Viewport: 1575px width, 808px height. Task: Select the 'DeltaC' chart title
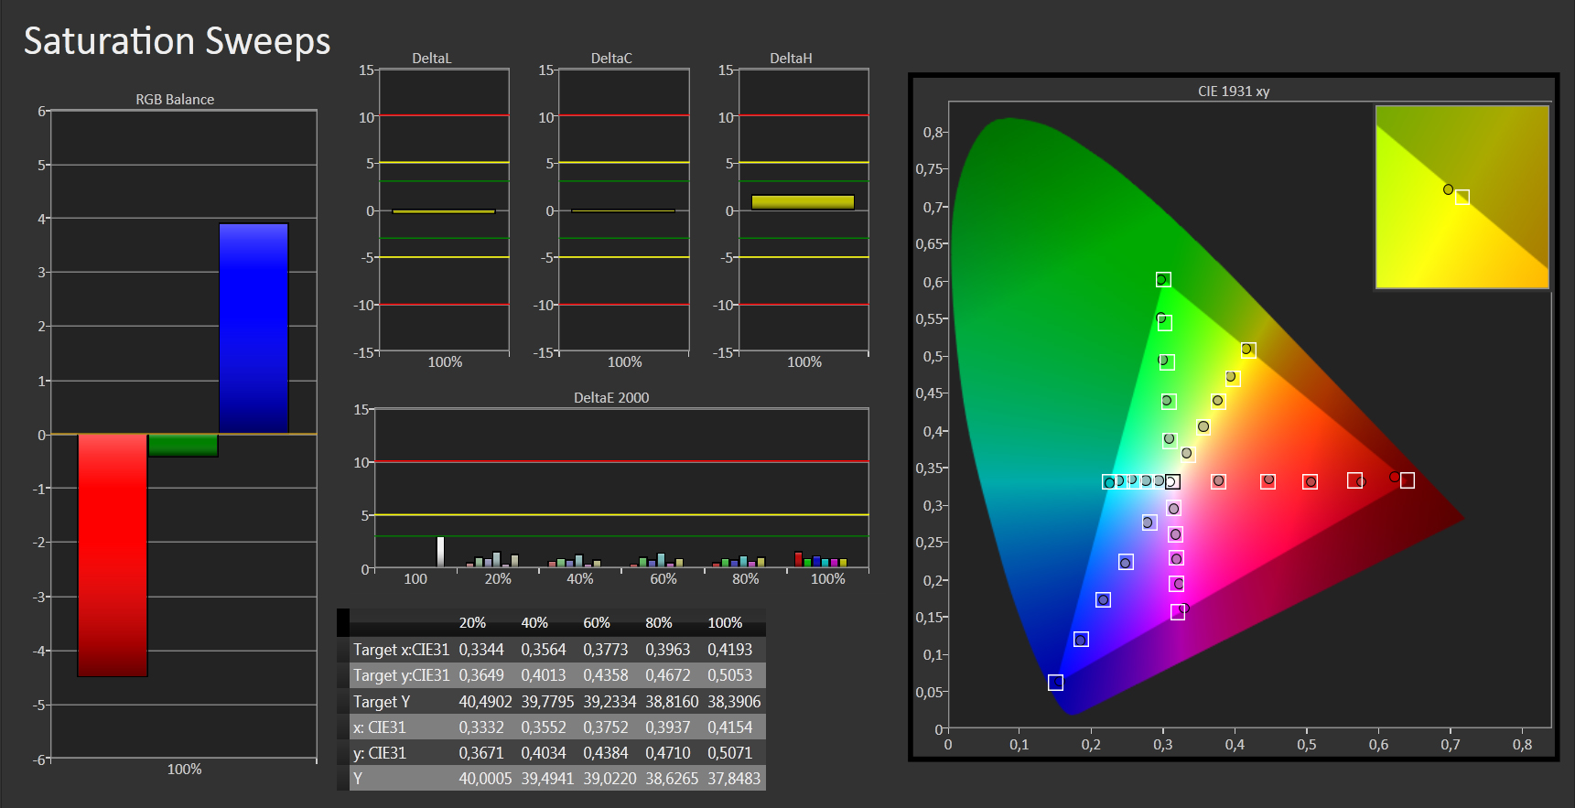611,59
